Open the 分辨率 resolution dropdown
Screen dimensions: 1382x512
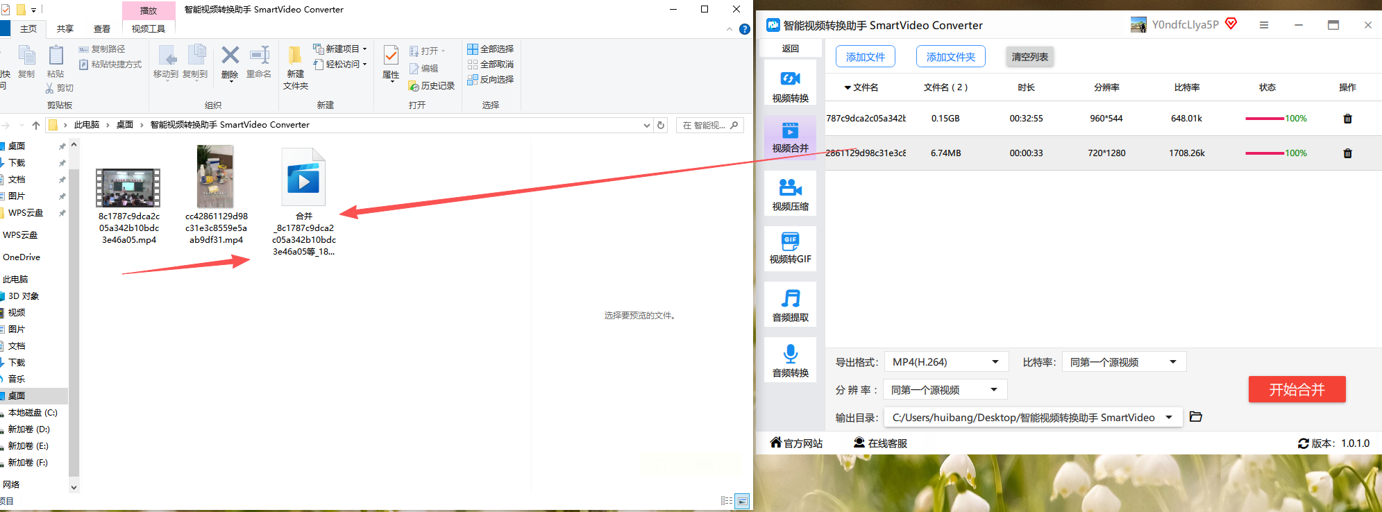945,390
